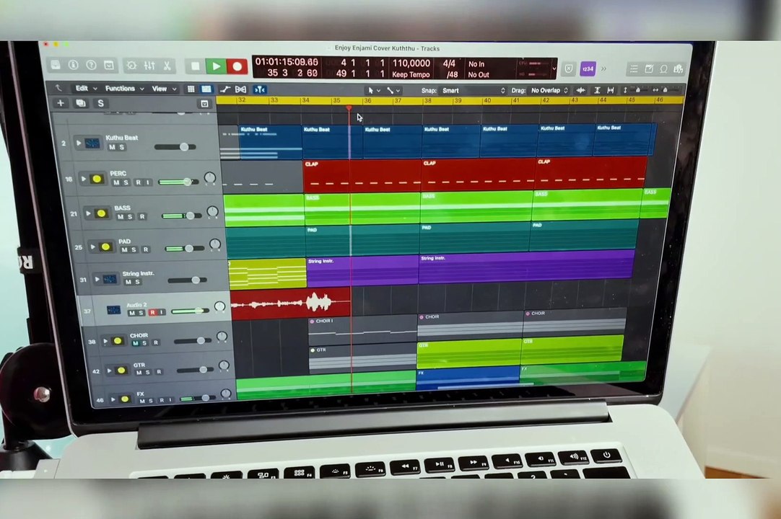Open Quick Help question mark icon

(91, 65)
